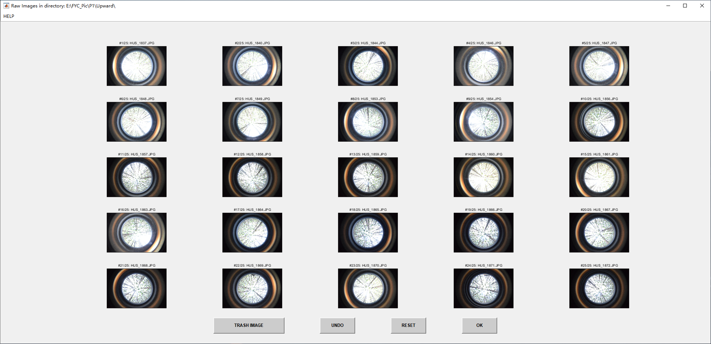Open the HELP menu
This screenshot has height=344, width=711.
tap(9, 16)
